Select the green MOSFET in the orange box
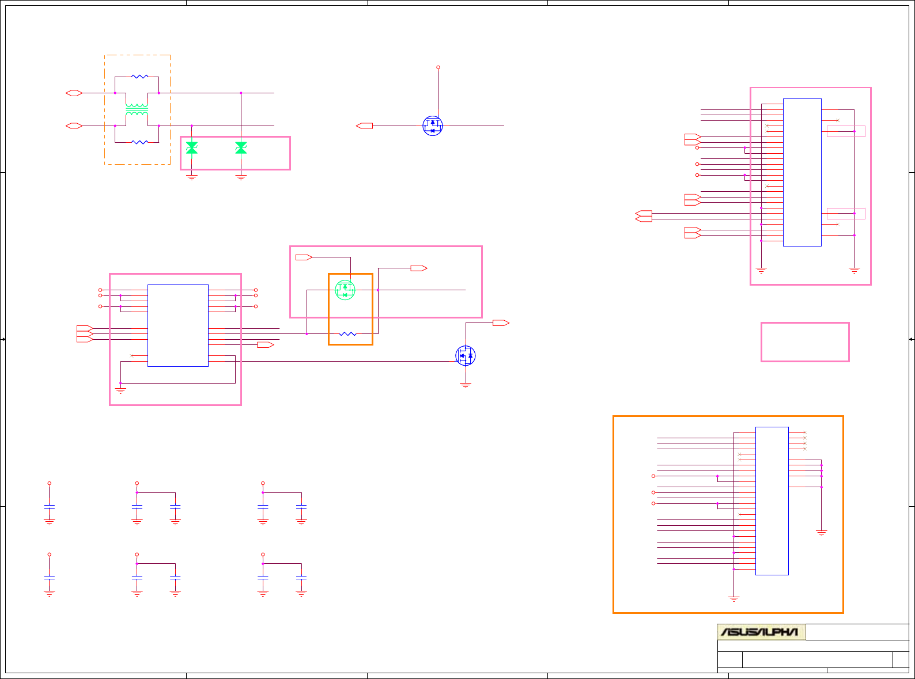This screenshot has width=915, height=679. [345, 290]
